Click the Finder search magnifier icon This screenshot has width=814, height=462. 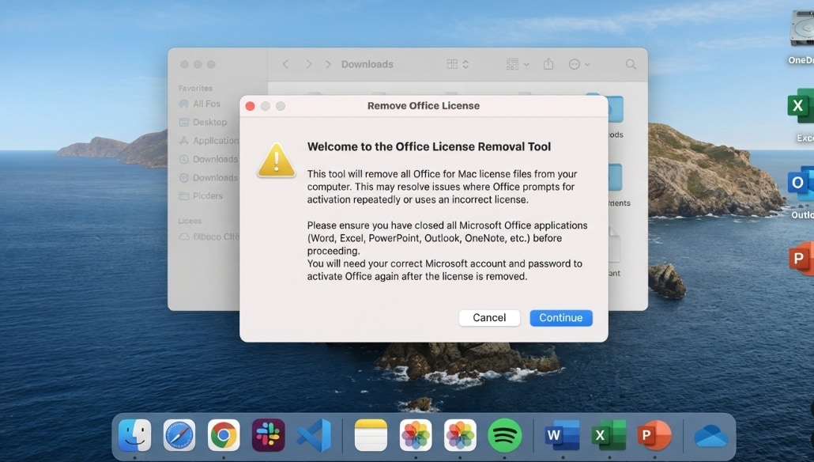pos(631,64)
